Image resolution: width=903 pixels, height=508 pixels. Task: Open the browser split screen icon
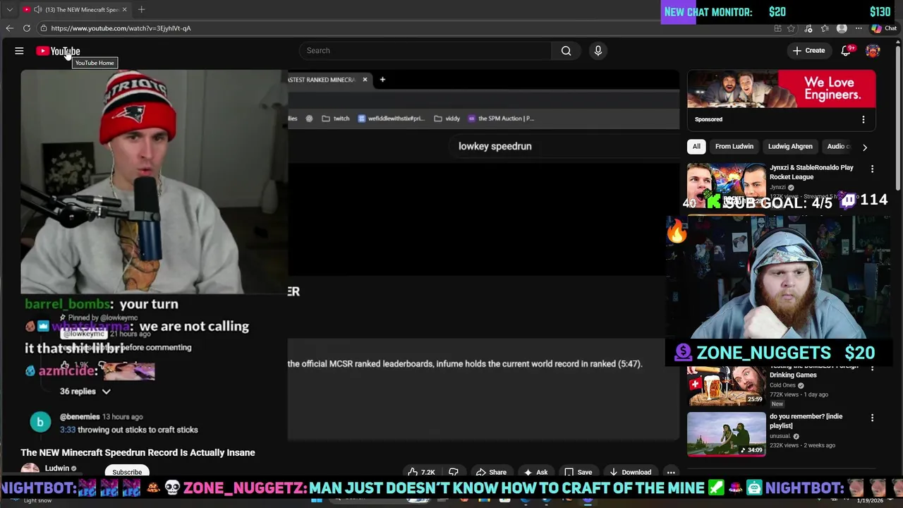pyautogui.click(x=777, y=28)
